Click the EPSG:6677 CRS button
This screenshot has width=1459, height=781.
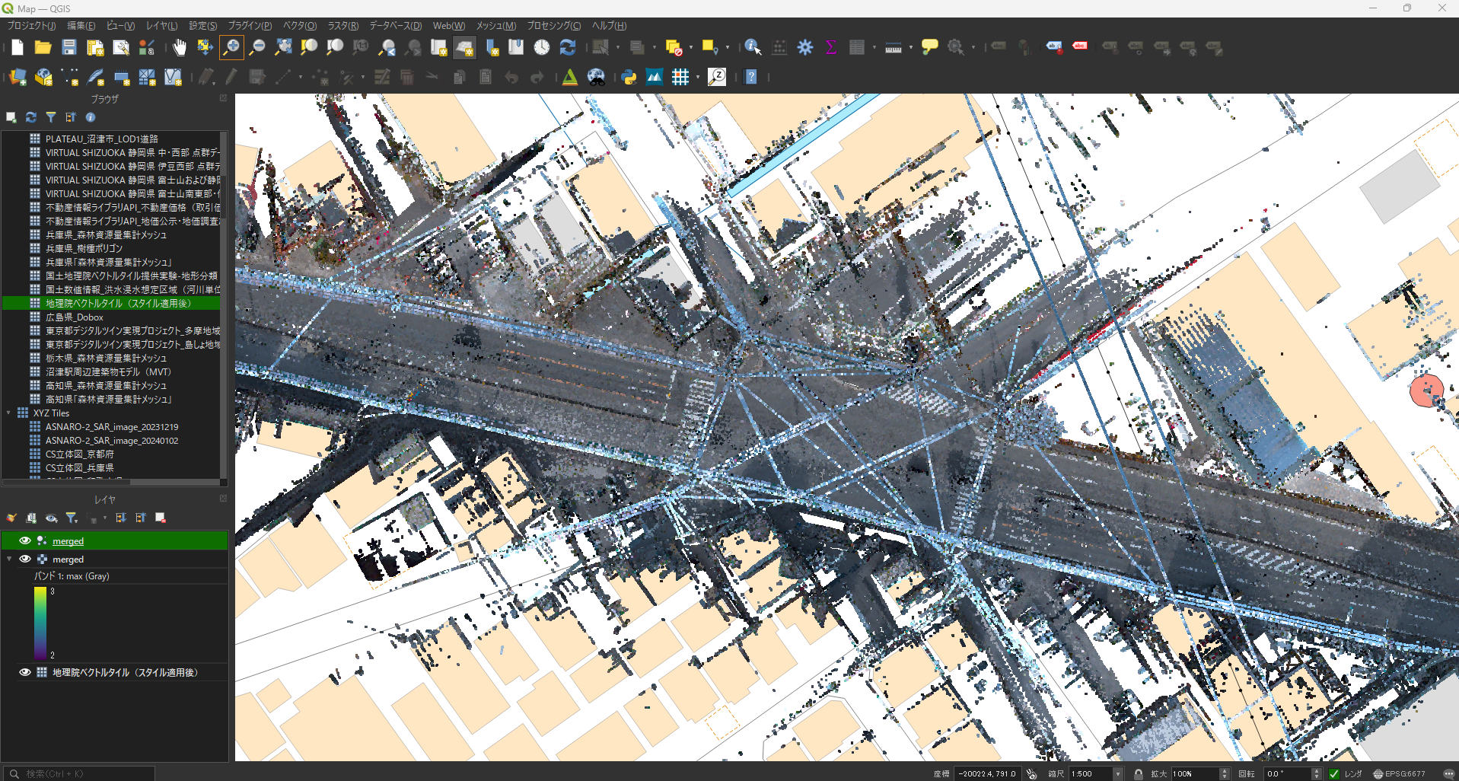[1399, 773]
